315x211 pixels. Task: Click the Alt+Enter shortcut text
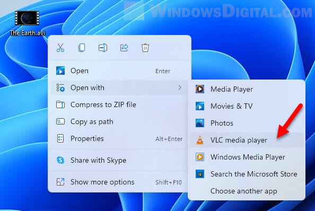(x=169, y=139)
